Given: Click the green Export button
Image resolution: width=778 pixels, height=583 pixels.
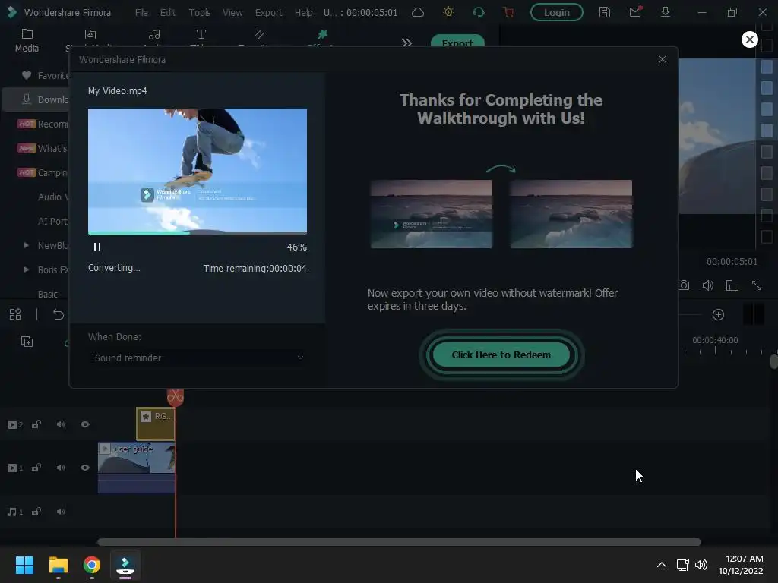Looking at the screenshot, I should (457, 42).
